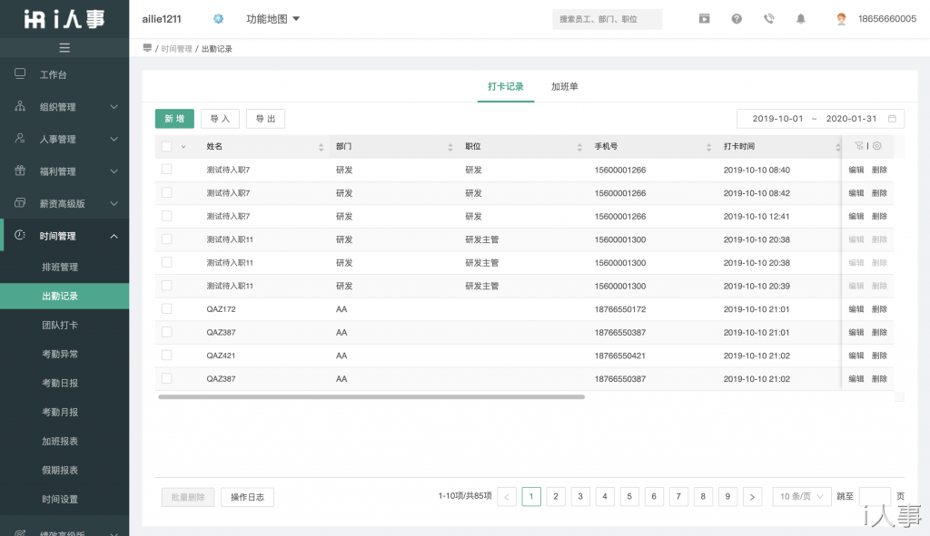
Task: Click 删除 for the QAZ421 row
Action: (879, 356)
